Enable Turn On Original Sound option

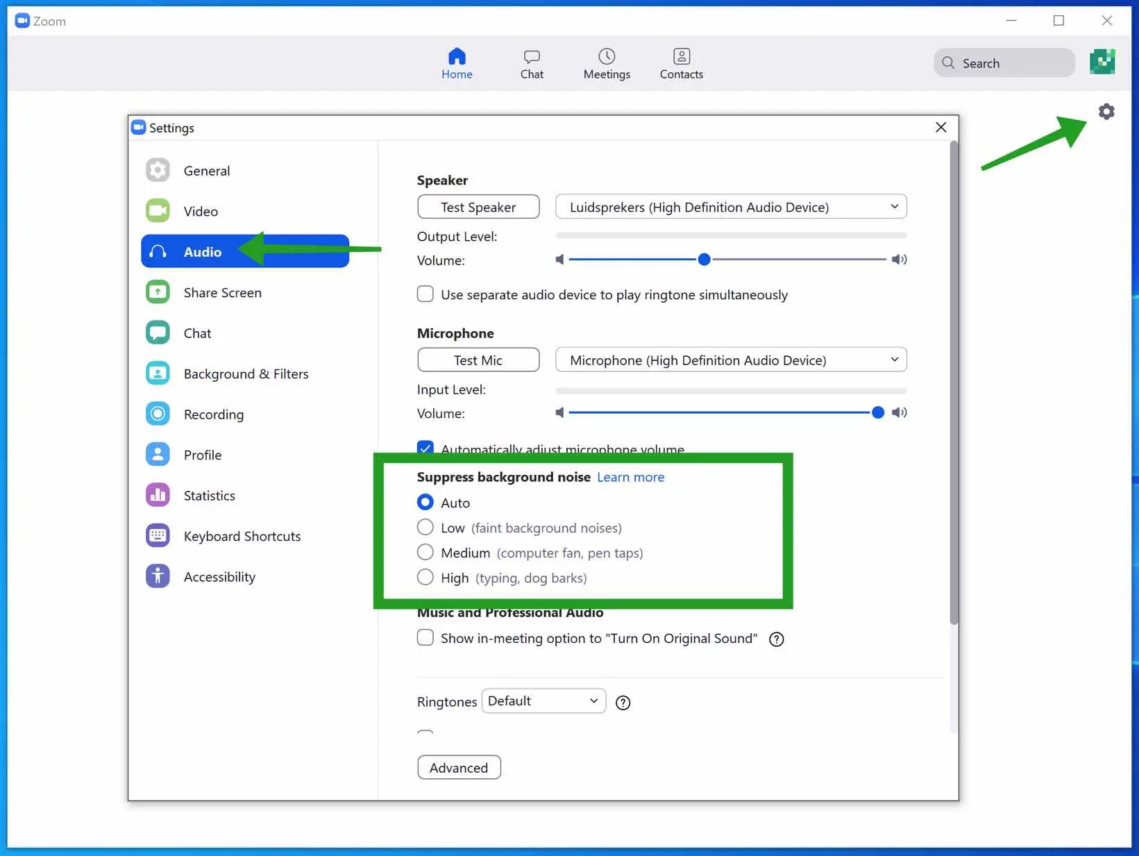pos(425,637)
